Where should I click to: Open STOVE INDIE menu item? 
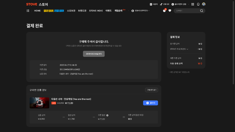click(96, 10)
